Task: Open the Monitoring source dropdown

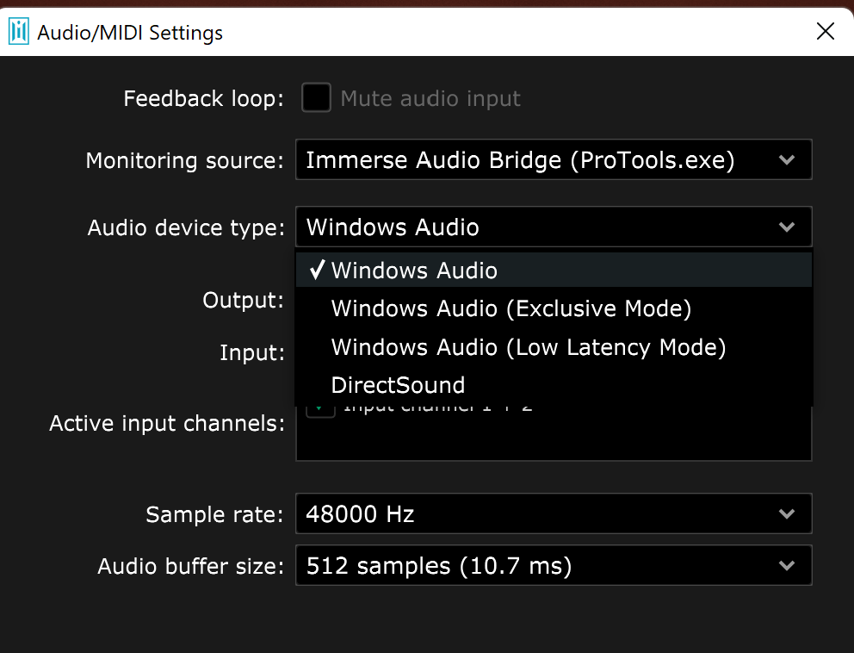Action: click(554, 159)
